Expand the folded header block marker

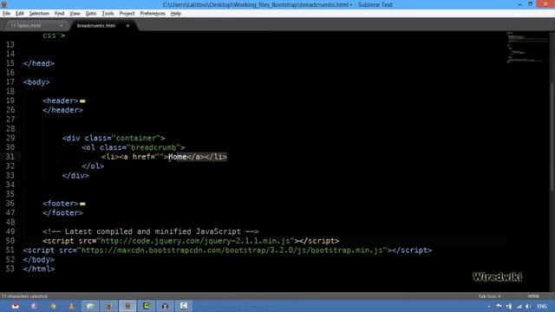tap(82, 101)
